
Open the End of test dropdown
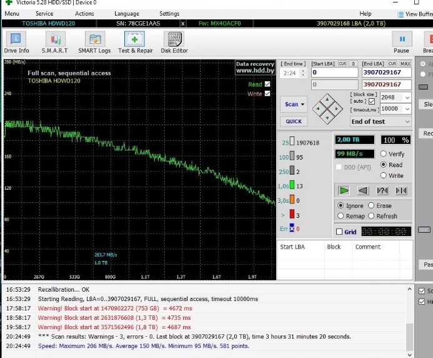tap(381, 121)
